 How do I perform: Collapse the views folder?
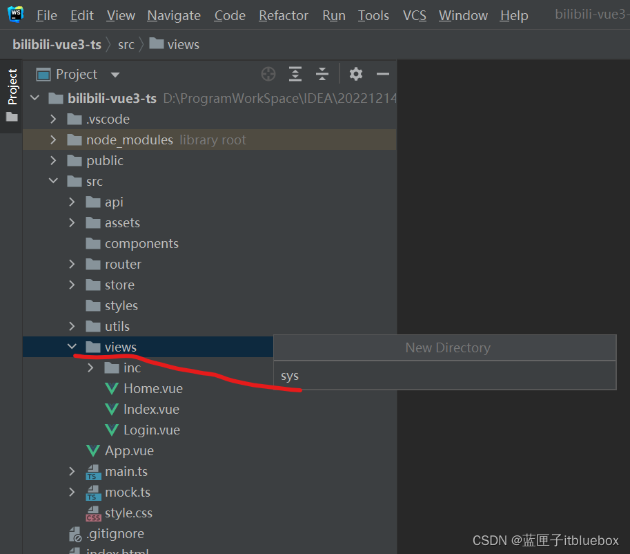[x=72, y=346]
